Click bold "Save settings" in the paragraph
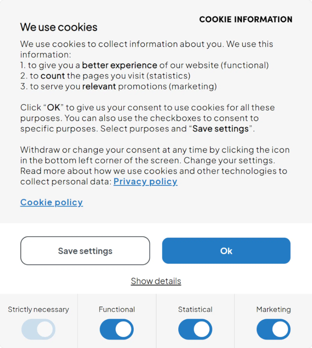Viewport: 312px width, 348px height. click(x=220, y=129)
